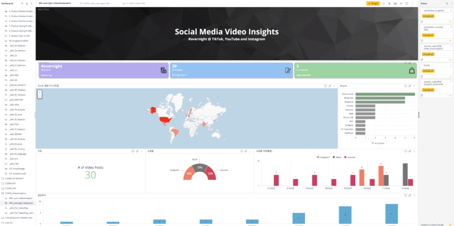Toggle the instagram legend color swatch
454x226 pixels.
point(318,157)
